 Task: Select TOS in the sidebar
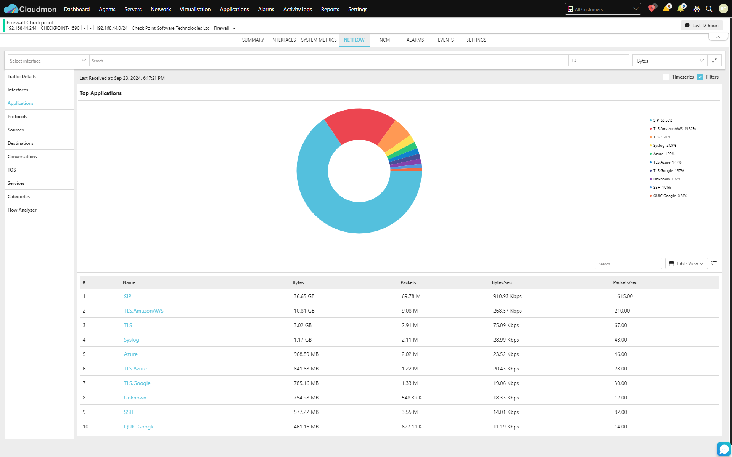(x=39, y=170)
